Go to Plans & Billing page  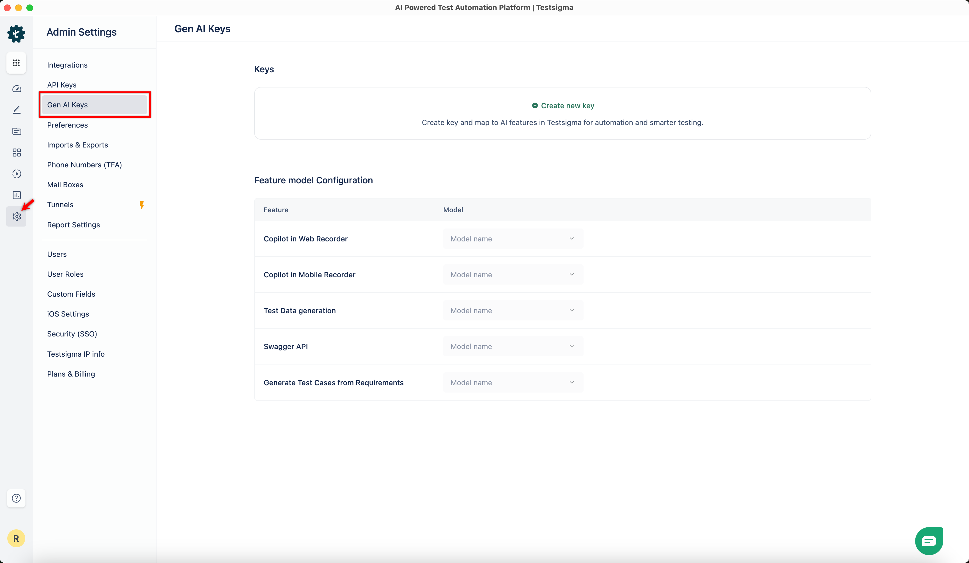71,374
